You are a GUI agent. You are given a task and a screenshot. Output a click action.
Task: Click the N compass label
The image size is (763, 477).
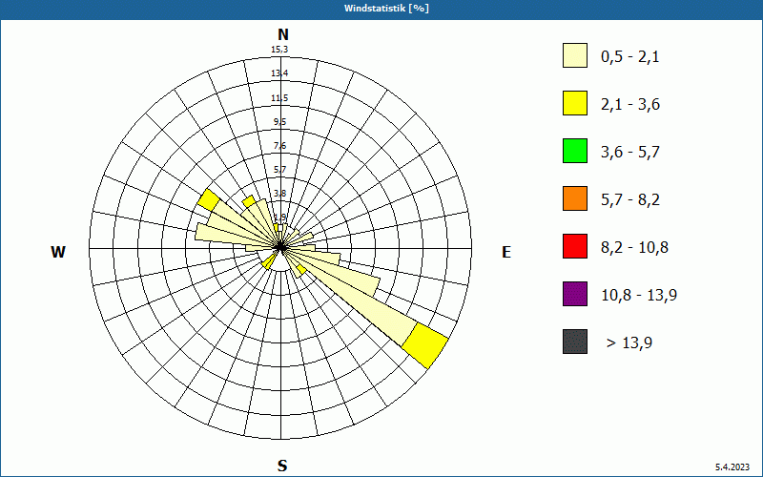[x=282, y=34]
